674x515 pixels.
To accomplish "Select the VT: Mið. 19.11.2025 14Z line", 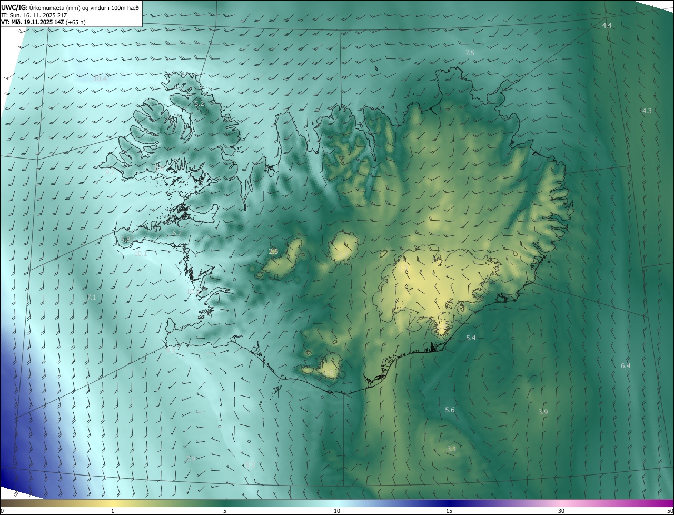I will 43,22.
